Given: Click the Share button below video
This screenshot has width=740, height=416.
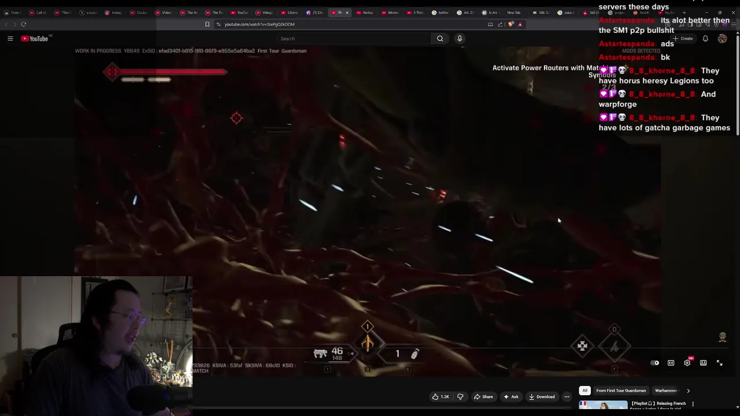Looking at the screenshot, I should [483, 397].
